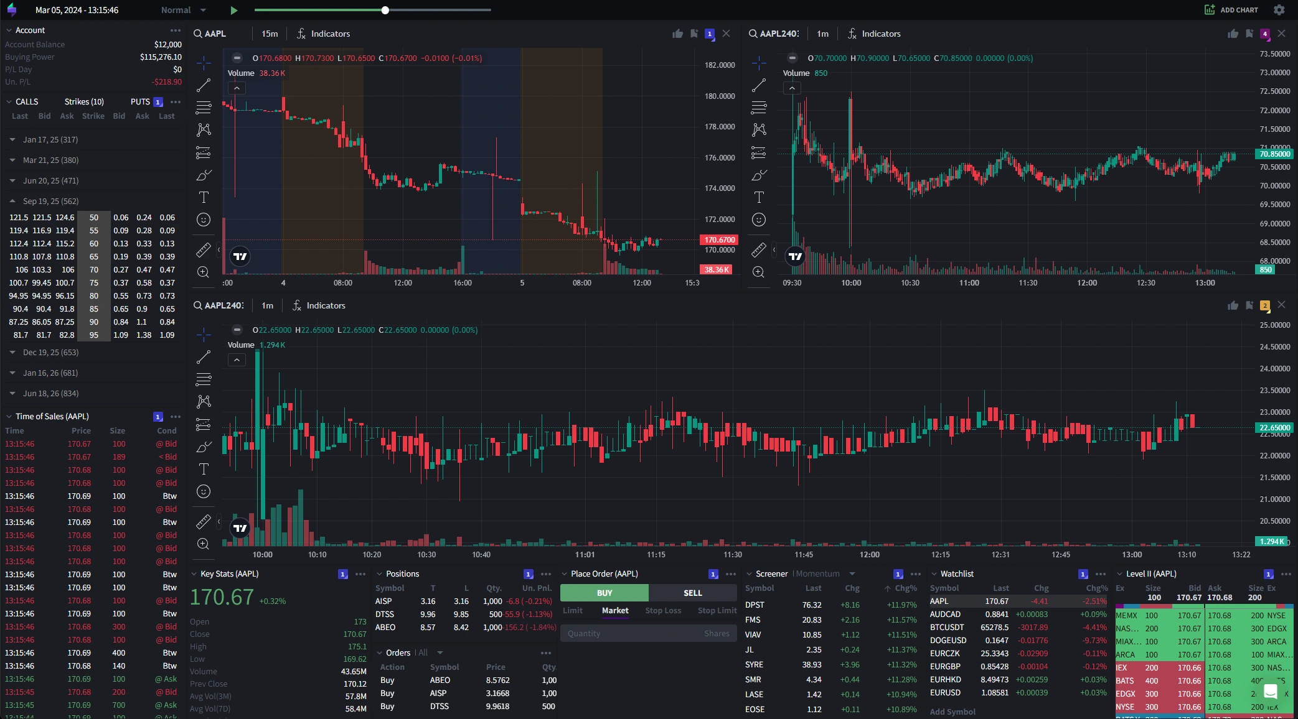
Task: Toggle legend minus button in AAPL 15m chart
Action: (237, 58)
